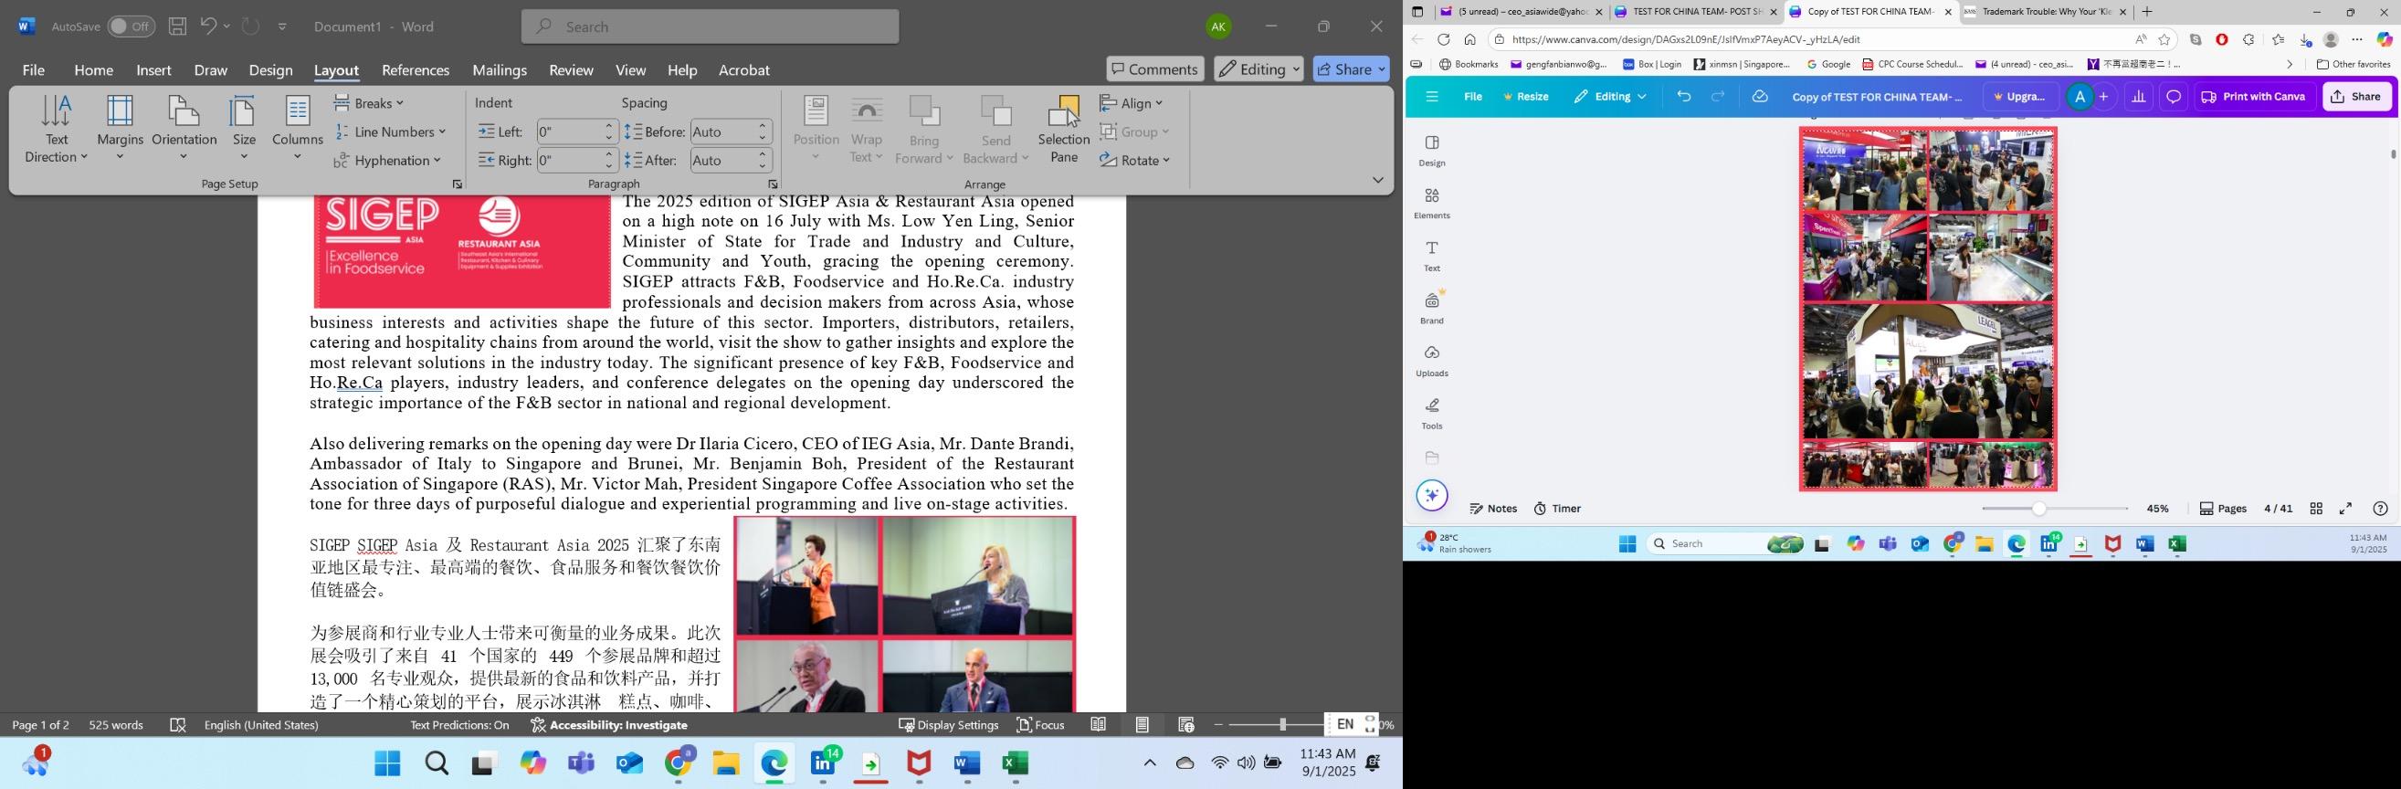This screenshot has height=789, width=2401.
Task: Open the Acrobat tab in Word
Action: point(743,70)
